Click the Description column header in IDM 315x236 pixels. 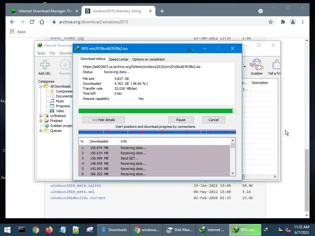(264, 83)
